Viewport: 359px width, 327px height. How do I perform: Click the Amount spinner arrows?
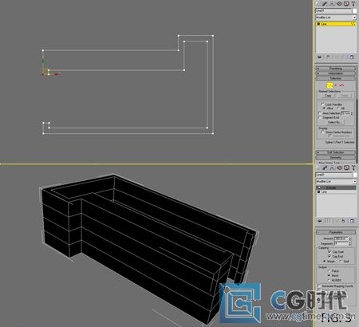350,238
